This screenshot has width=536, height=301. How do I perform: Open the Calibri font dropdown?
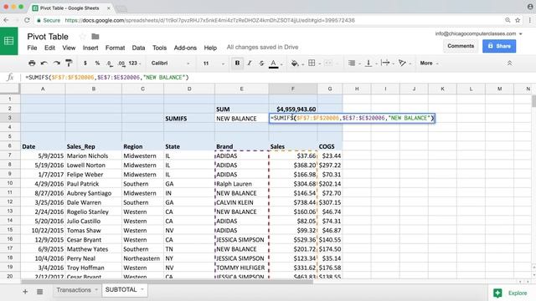tap(170, 64)
